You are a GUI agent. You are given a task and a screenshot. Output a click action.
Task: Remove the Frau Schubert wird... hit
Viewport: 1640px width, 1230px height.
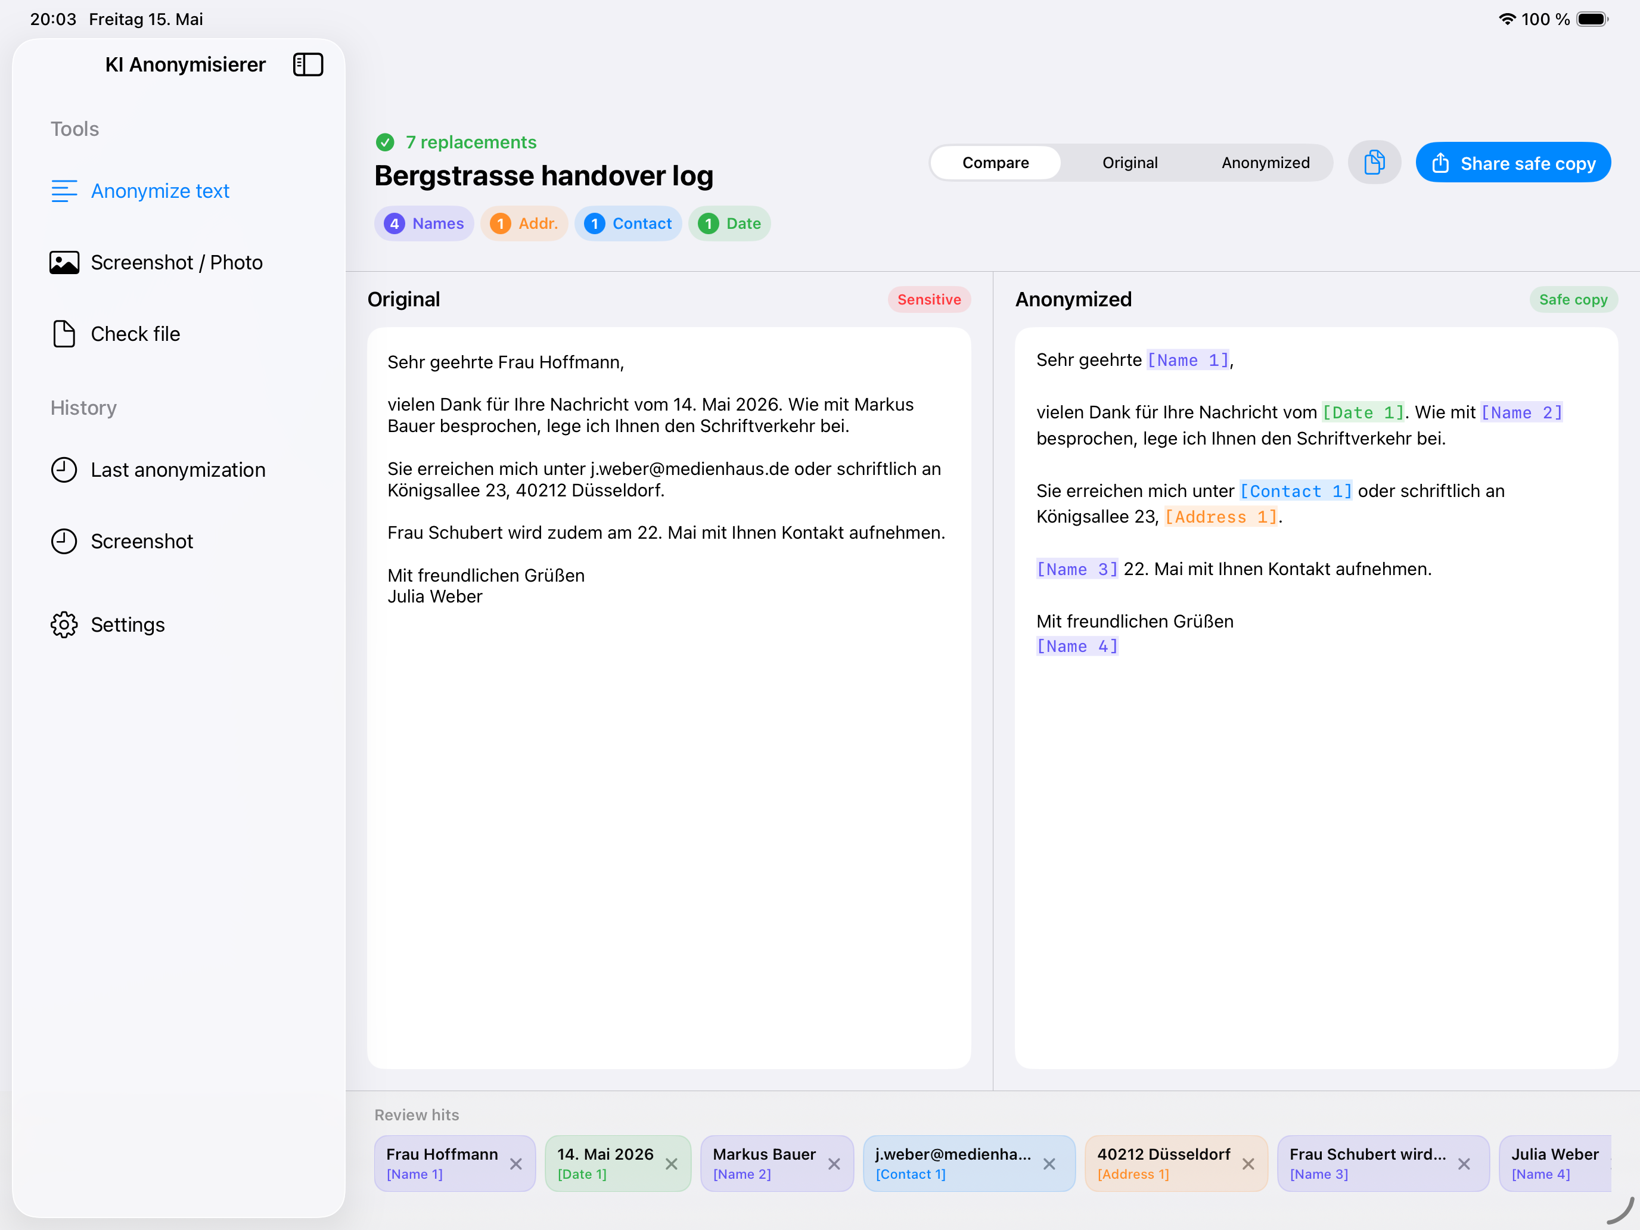[x=1464, y=1164]
